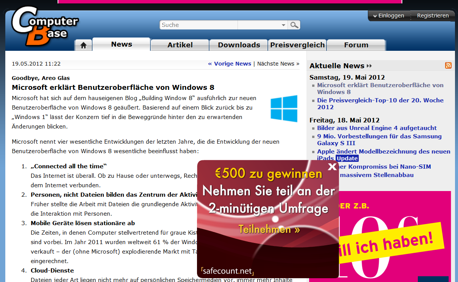Go to Nächste News

278,64
